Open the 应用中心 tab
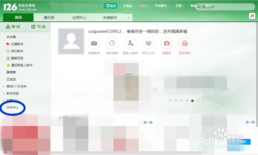 pyautogui.click(x=79, y=17)
